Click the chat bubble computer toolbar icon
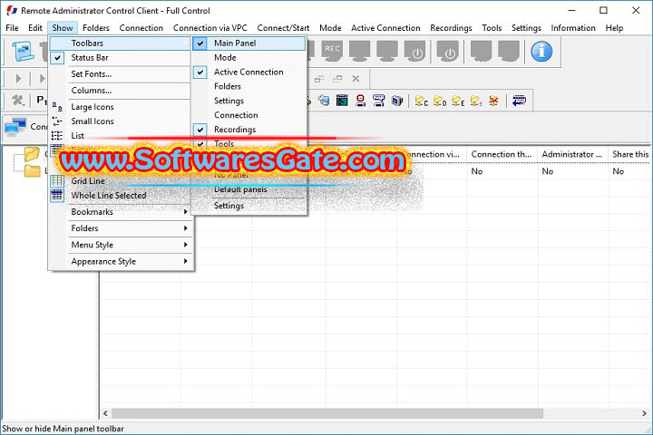653x435 pixels. (378, 101)
